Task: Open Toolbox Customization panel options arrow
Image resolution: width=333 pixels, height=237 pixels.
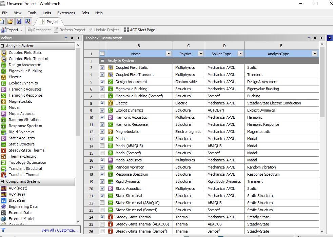Action: pyautogui.click(x=309, y=38)
